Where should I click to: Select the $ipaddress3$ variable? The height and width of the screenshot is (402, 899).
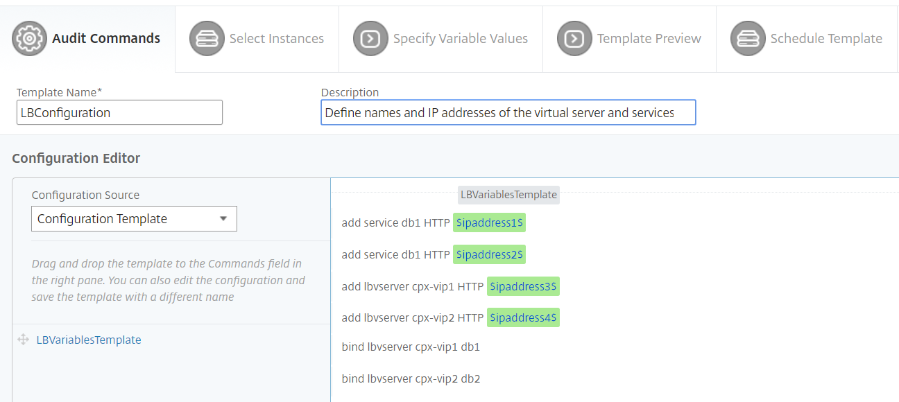coord(524,286)
